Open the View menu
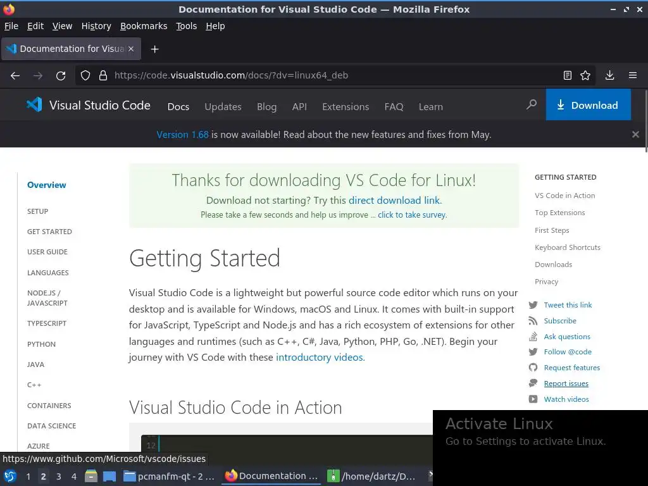The height and width of the screenshot is (486, 648). 63,26
